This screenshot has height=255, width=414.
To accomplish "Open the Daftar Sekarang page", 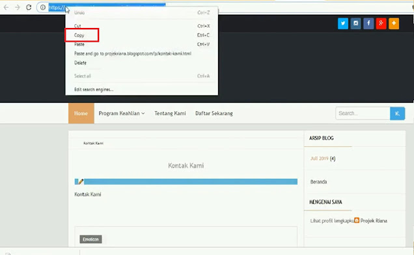I will point(214,113).
